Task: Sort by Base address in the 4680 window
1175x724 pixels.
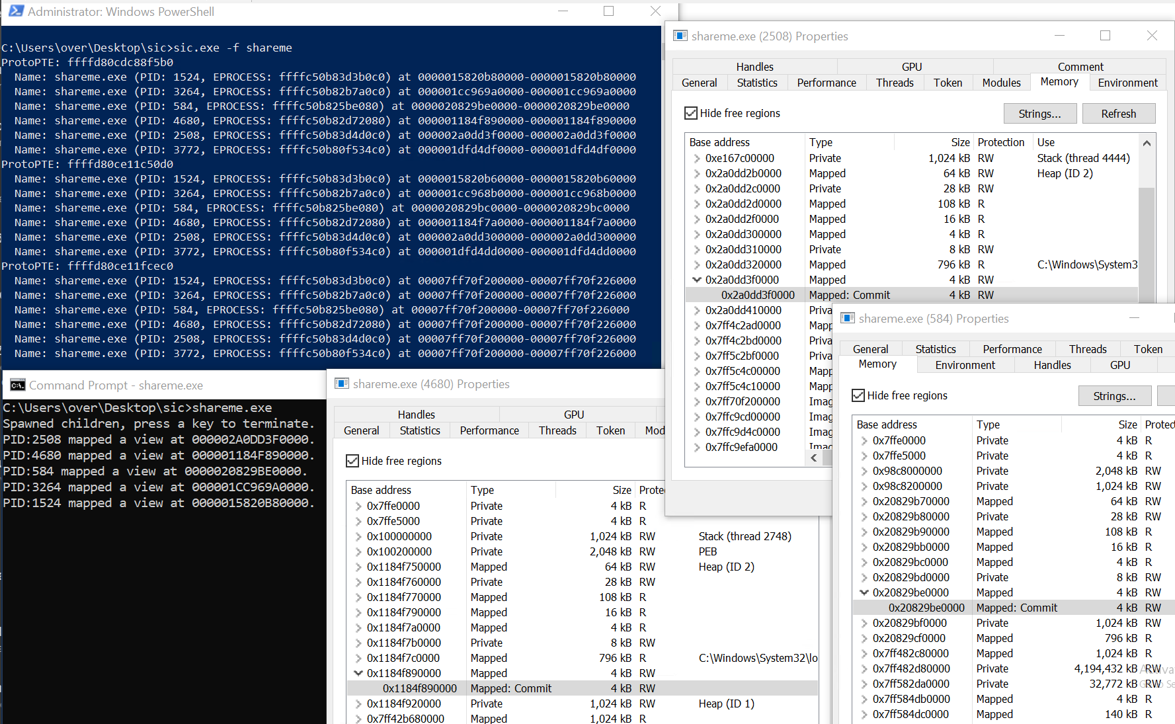Action: pos(407,490)
